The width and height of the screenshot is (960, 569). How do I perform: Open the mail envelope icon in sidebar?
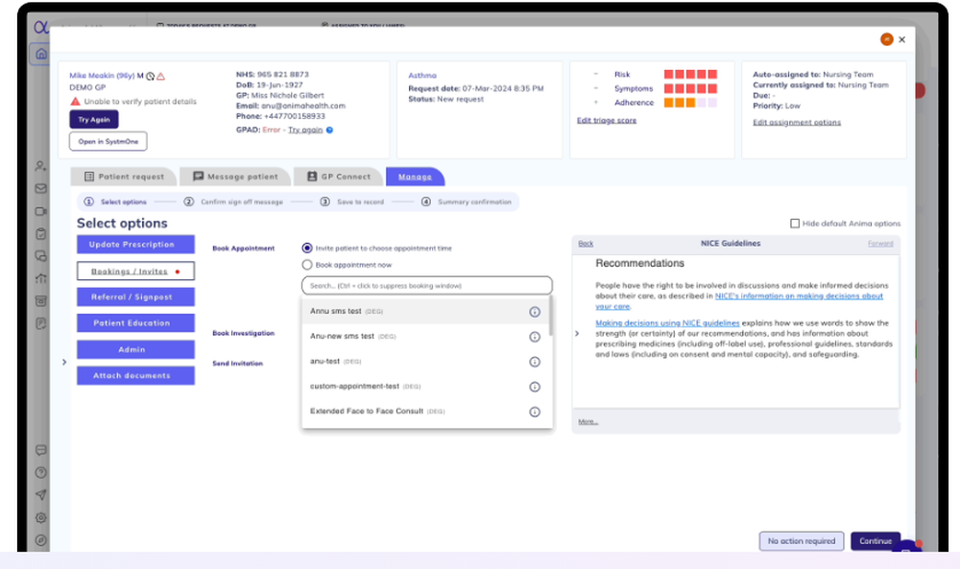pyautogui.click(x=40, y=188)
